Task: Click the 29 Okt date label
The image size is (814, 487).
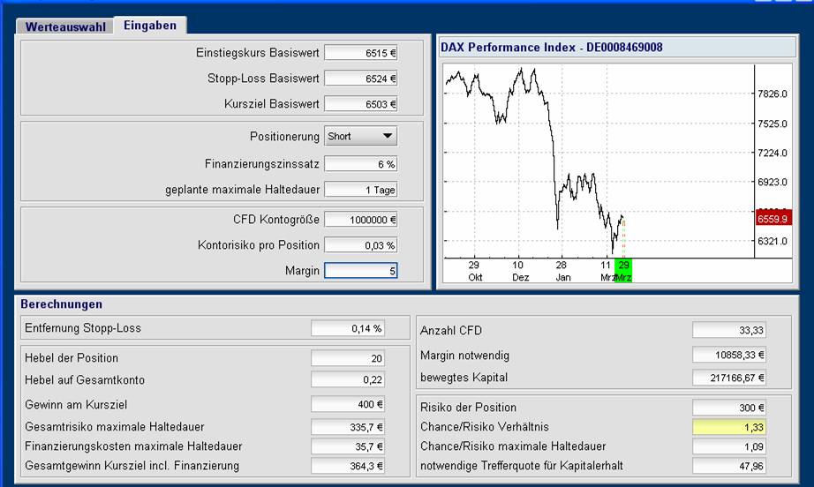Action: (474, 271)
